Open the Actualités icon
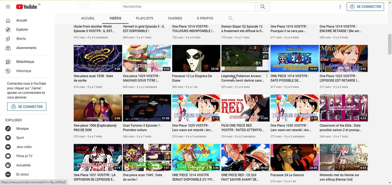The width and height of the screenshot is (392, 185). coord(8,165)
